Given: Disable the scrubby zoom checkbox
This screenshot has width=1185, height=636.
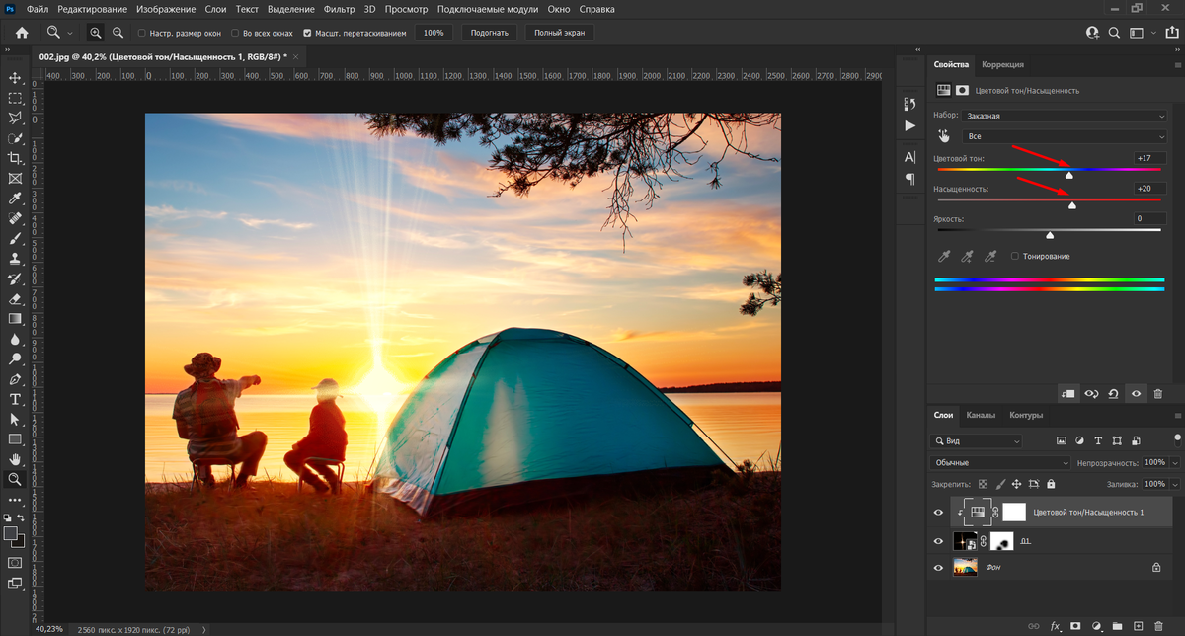Looking at the screenshot, I should pyautogui.click(x=307, y=33).
